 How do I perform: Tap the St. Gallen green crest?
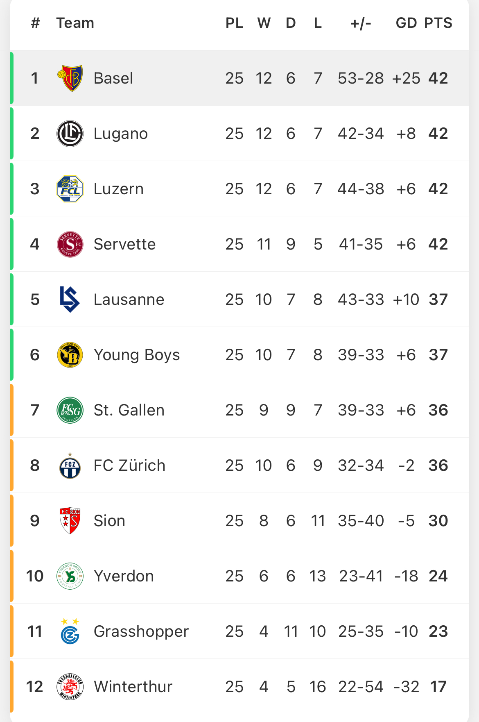(70, 410)
